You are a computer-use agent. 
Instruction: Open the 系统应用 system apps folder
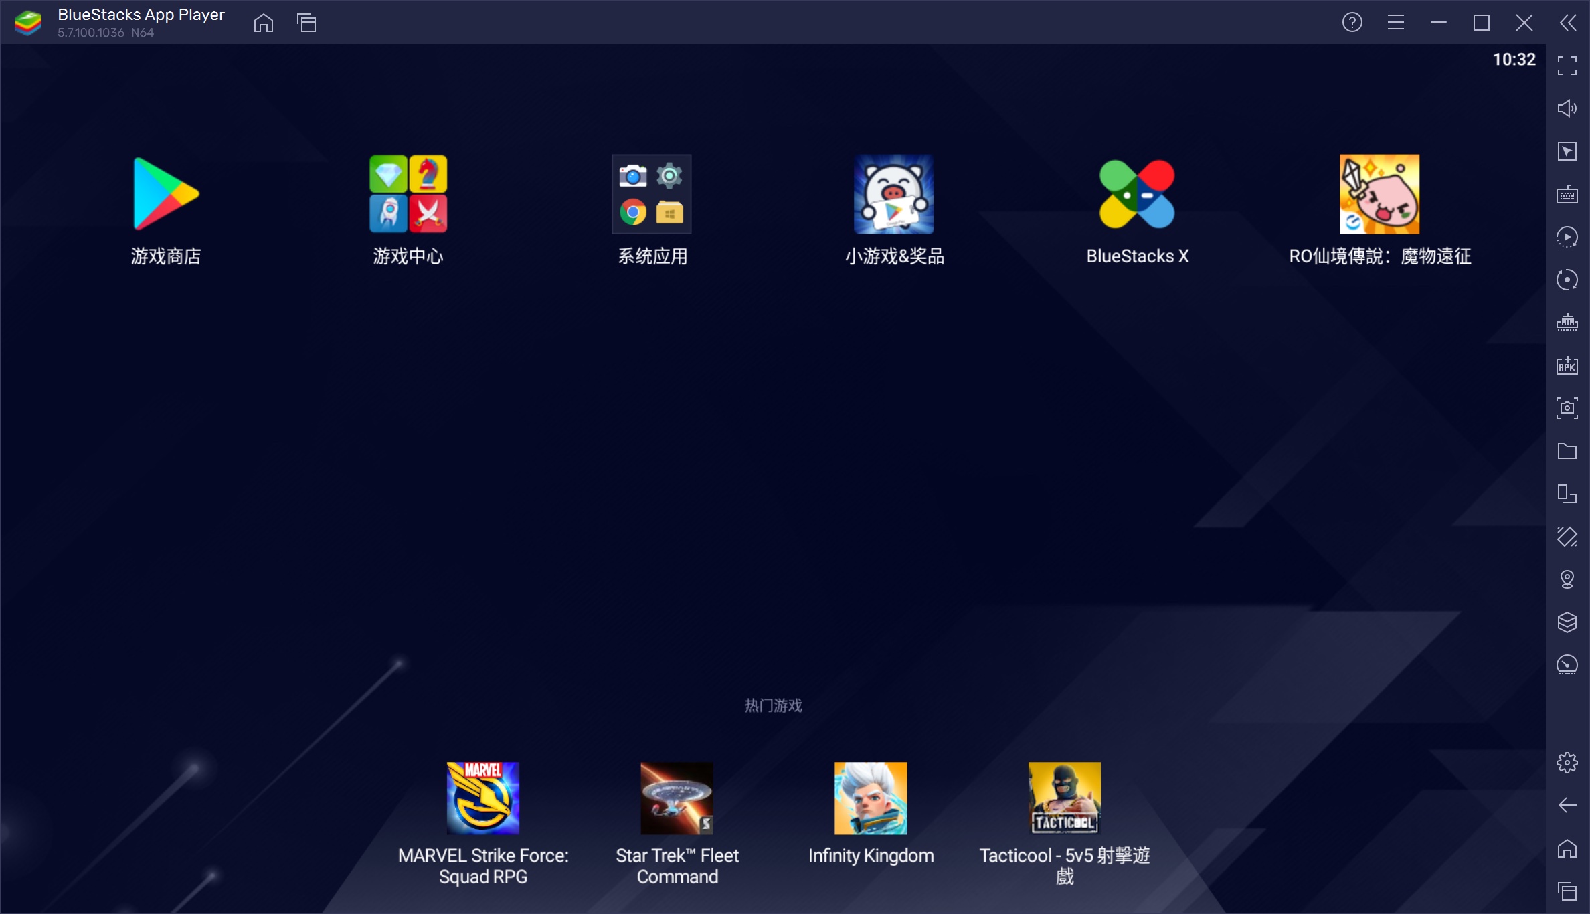pyautogui.click(x=652, y=194)
